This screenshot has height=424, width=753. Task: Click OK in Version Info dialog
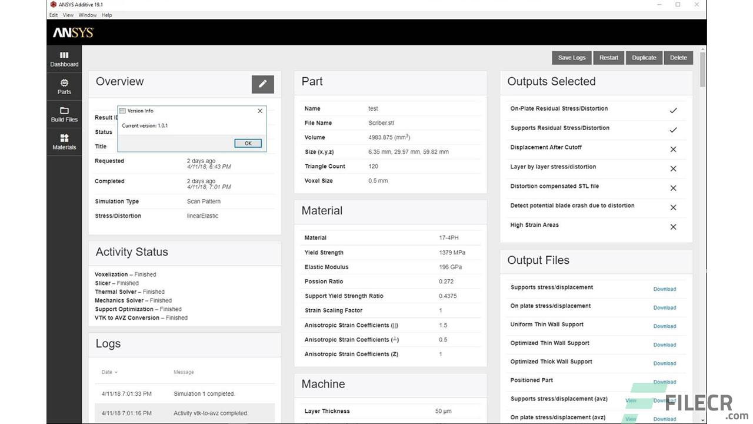(248, 143)
